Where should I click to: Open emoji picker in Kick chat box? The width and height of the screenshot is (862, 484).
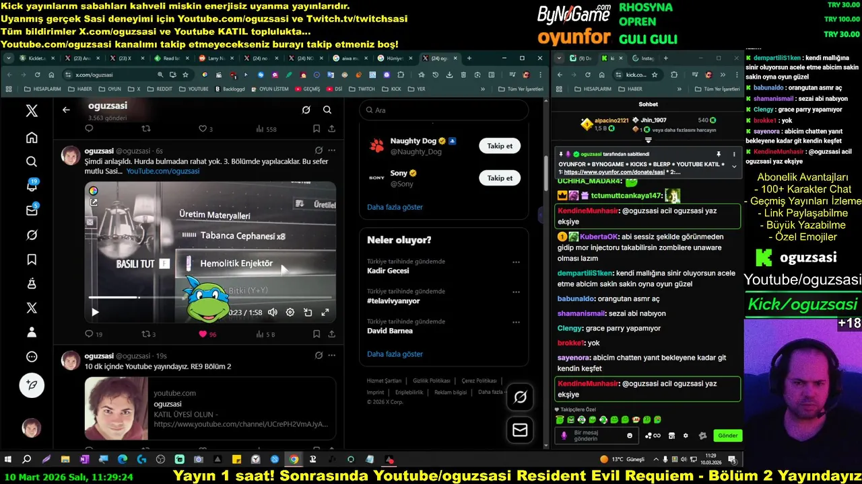(x=630, y=436)
